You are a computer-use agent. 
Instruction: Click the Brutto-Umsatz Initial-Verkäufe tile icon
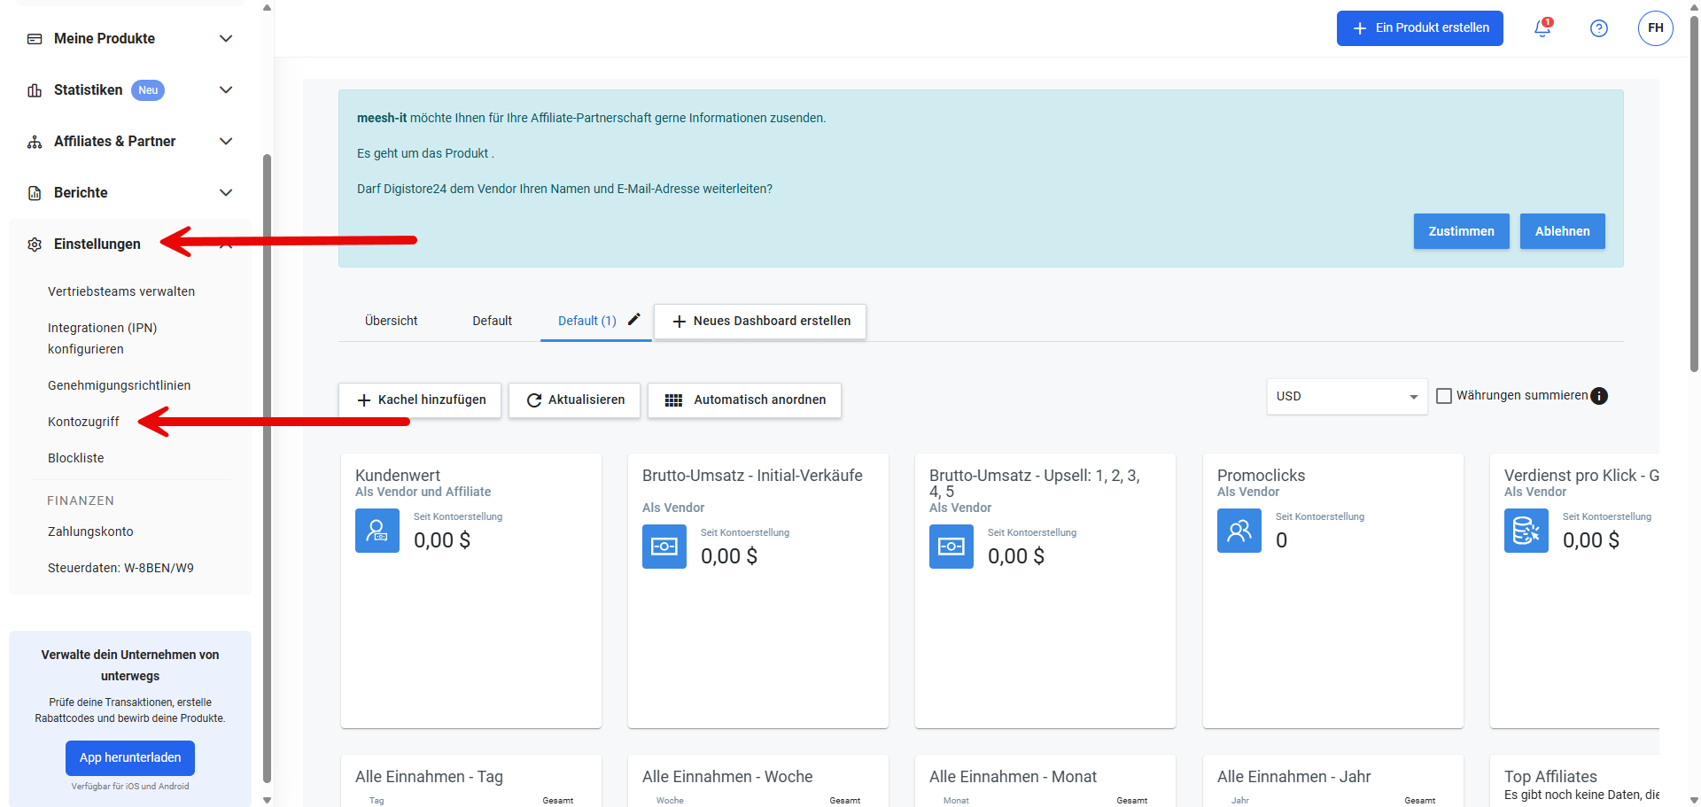pyautogui.click(x=664, y=547)
